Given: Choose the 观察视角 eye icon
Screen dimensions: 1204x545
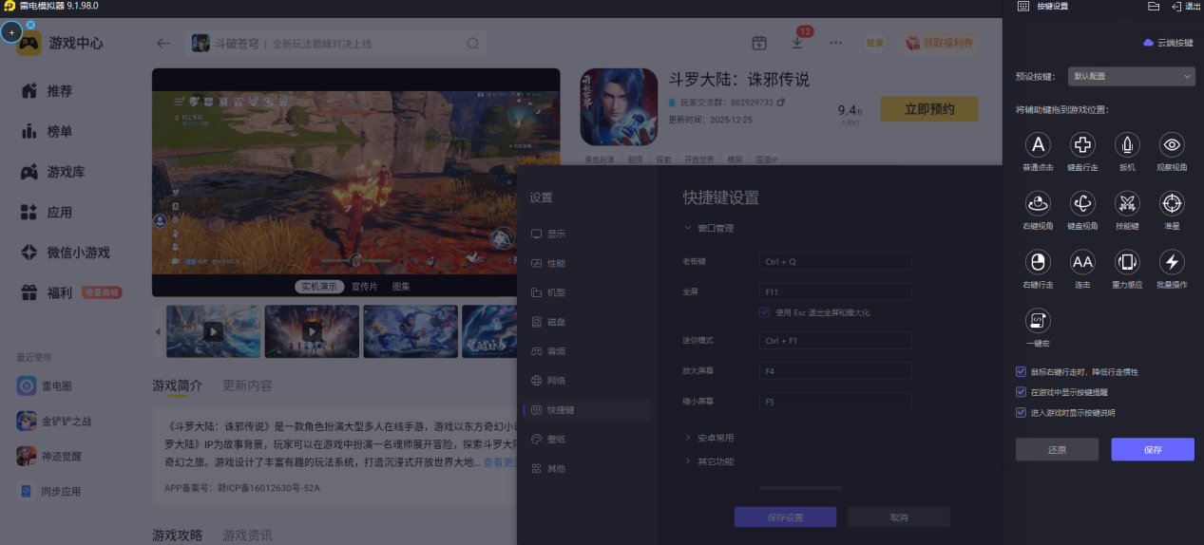Looking at the screenshot, I should click(x=1172, y=144).
